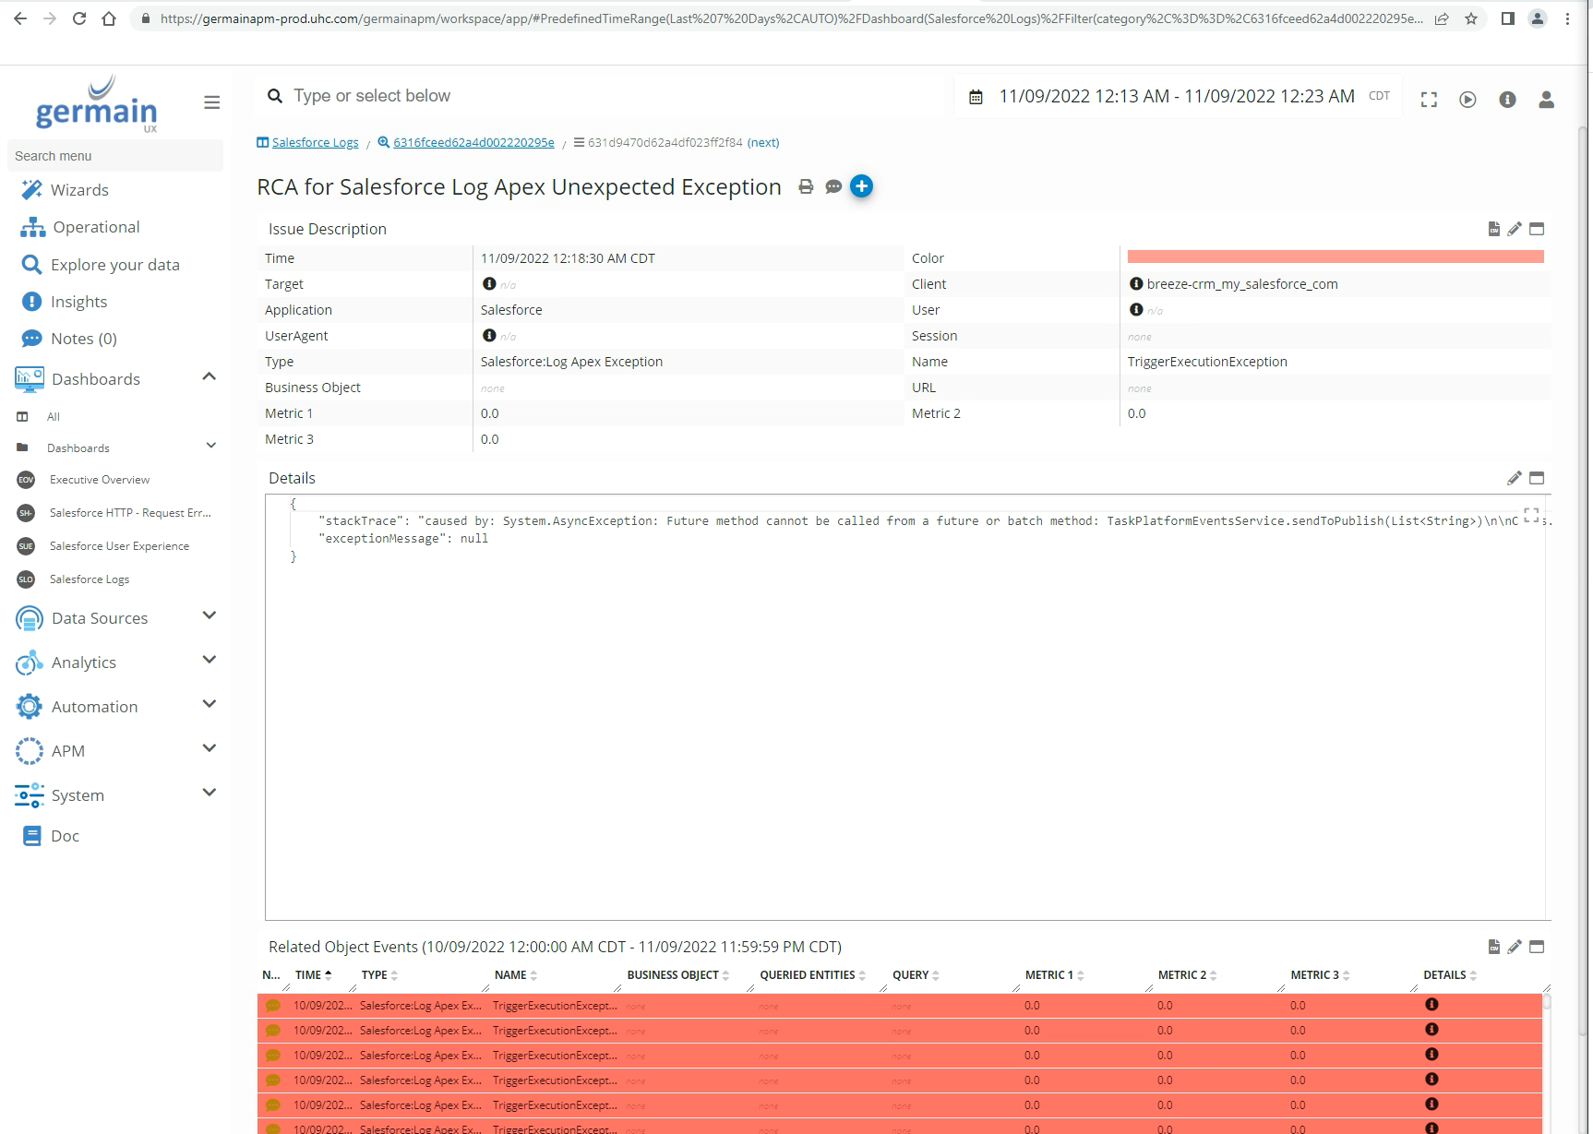Toggle fullscreen mode in top toolbar
Screen dimensions: 1593x1134
[1429, 100]
